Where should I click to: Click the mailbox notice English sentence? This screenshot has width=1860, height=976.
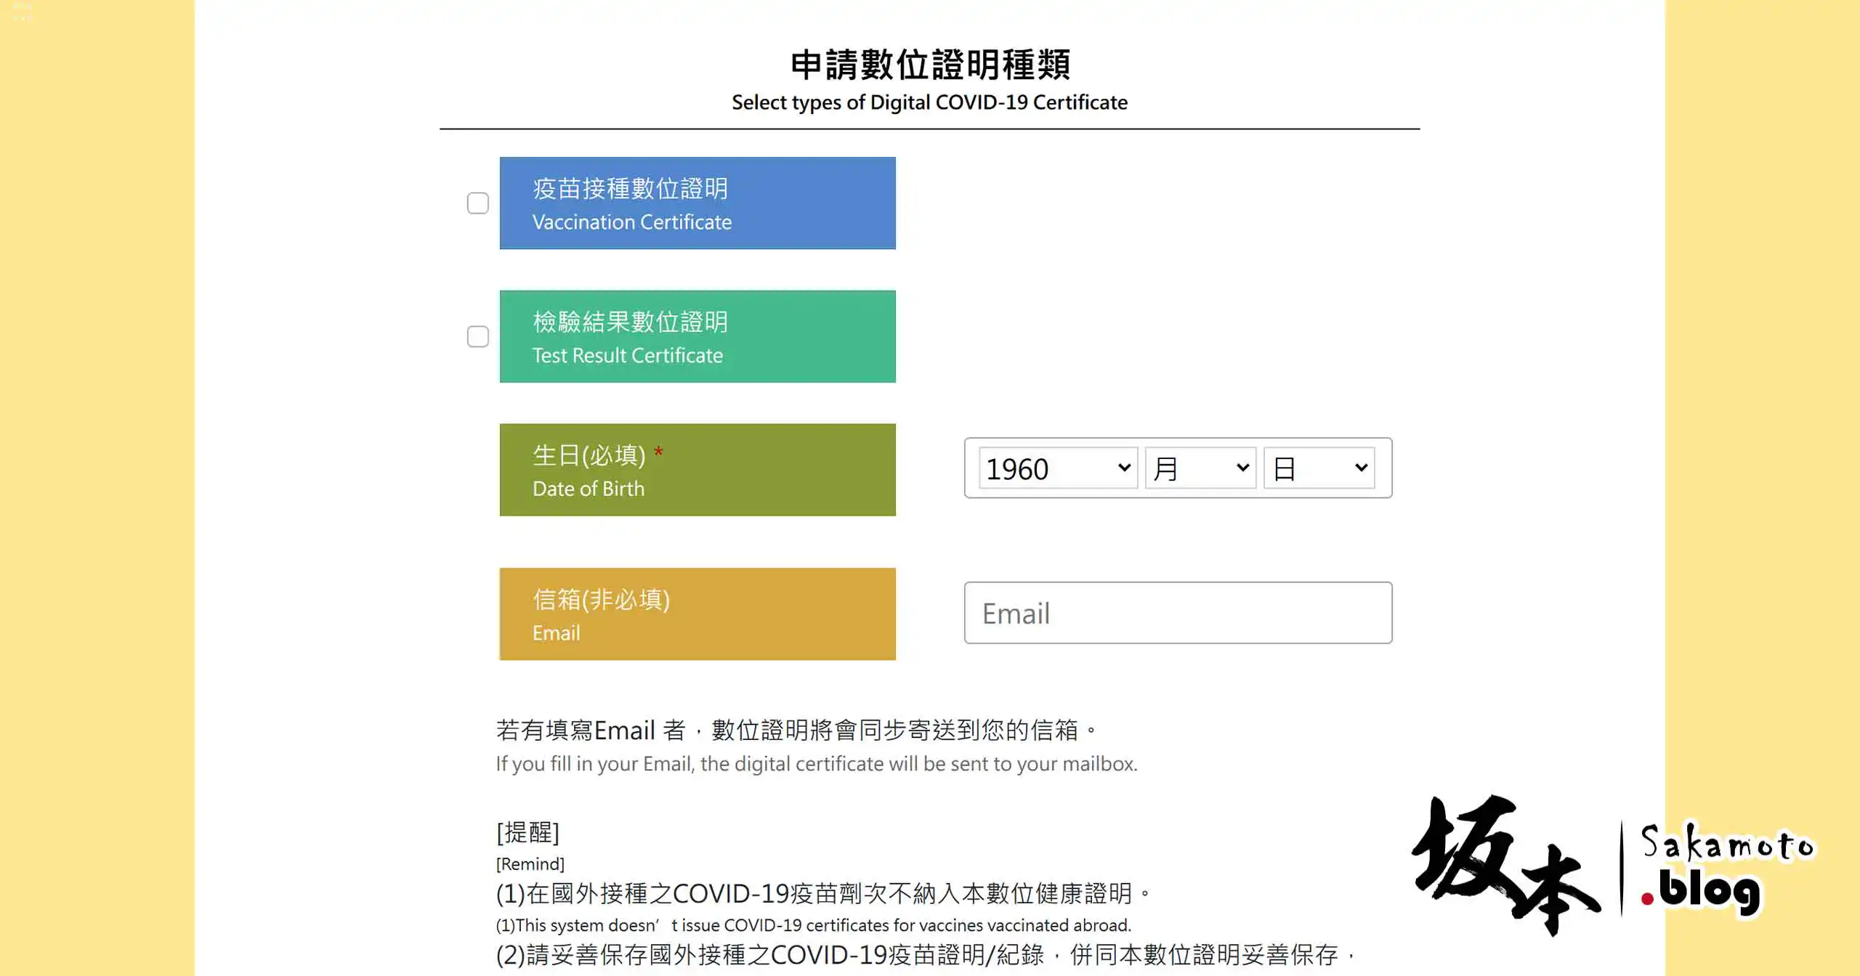(x=816, y=764)
